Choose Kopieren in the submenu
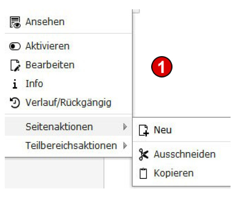Viewport: 235px width, 197px height. click(x=174, y=173)
